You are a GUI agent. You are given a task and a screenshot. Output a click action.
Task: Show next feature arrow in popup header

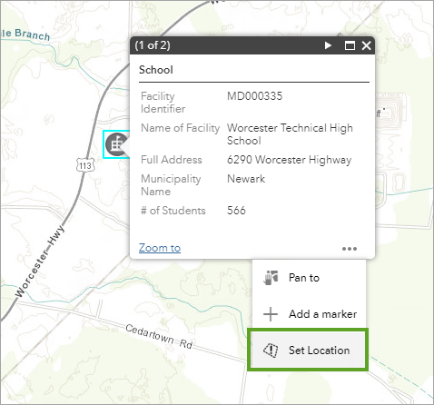[x=328, y=45]
